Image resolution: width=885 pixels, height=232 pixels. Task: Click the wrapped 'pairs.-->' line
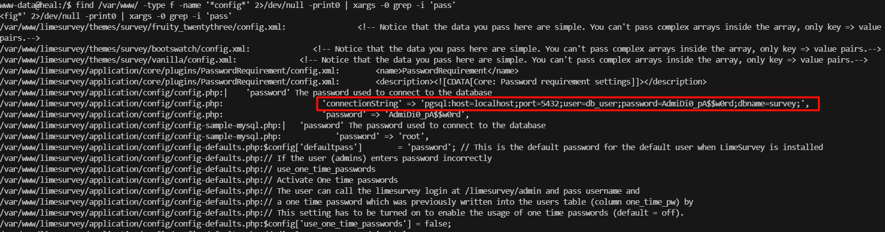tap(20, 38)
